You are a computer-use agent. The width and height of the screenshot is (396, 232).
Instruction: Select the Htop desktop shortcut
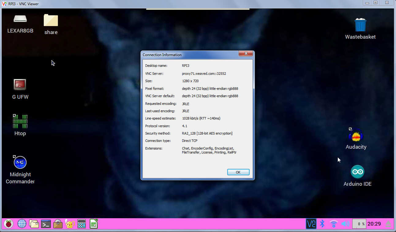[x=20, y=121]
